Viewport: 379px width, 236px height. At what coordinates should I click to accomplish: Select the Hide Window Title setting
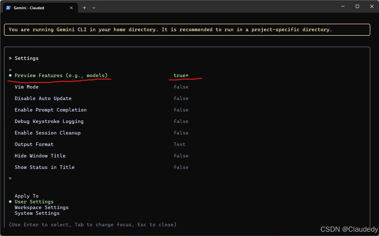click(40, 156)
